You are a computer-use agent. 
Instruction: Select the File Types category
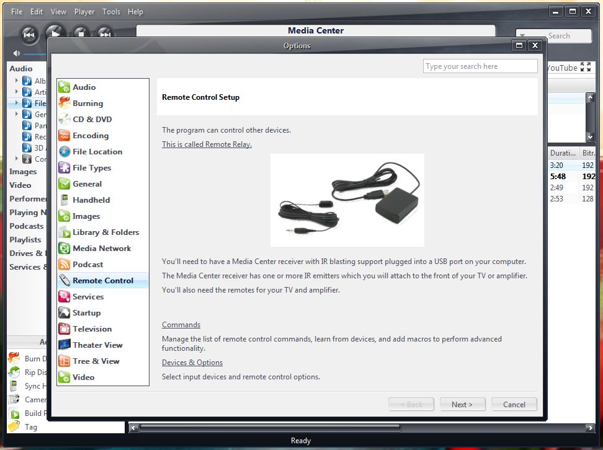103,168
